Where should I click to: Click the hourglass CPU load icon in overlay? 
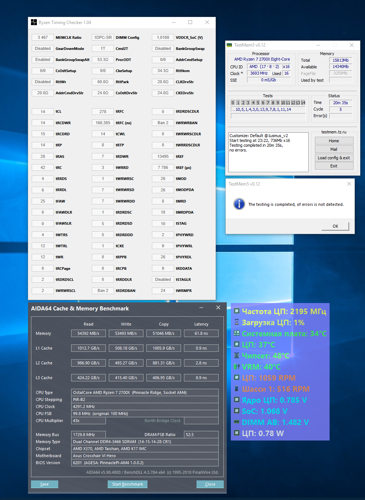click(237, 322)
